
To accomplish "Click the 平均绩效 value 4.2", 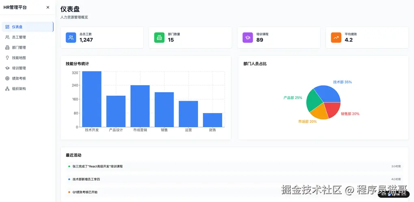I will point(349,40).
